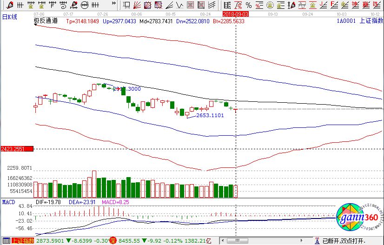Click the ruler scale toolbar icon
The image size is (384, 245).
point(227,5)
